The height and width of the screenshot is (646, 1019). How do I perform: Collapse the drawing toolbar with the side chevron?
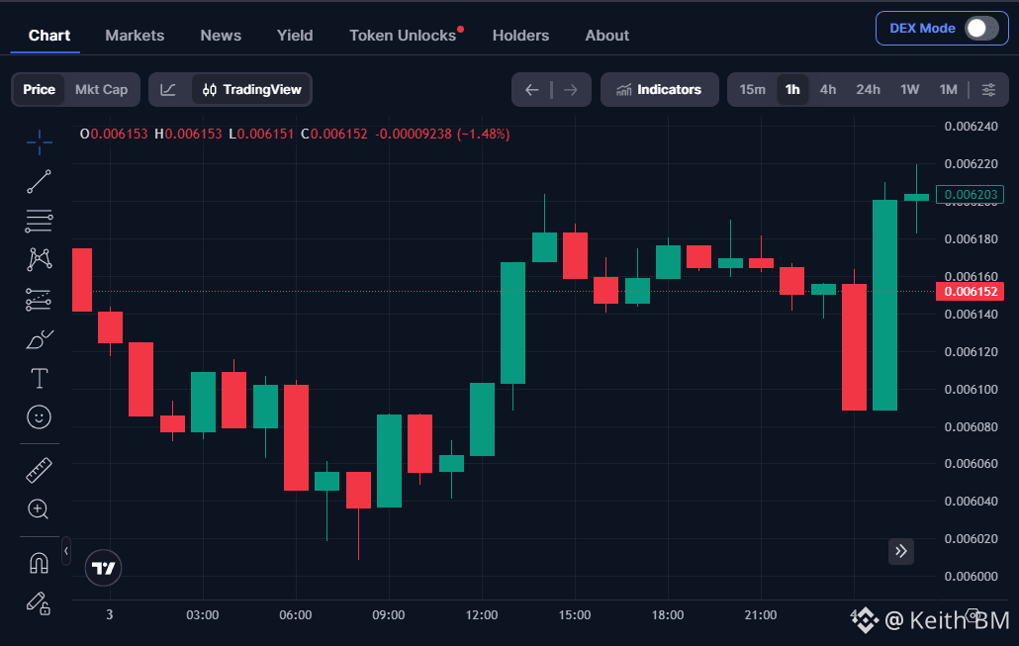(x=66, y=551)
